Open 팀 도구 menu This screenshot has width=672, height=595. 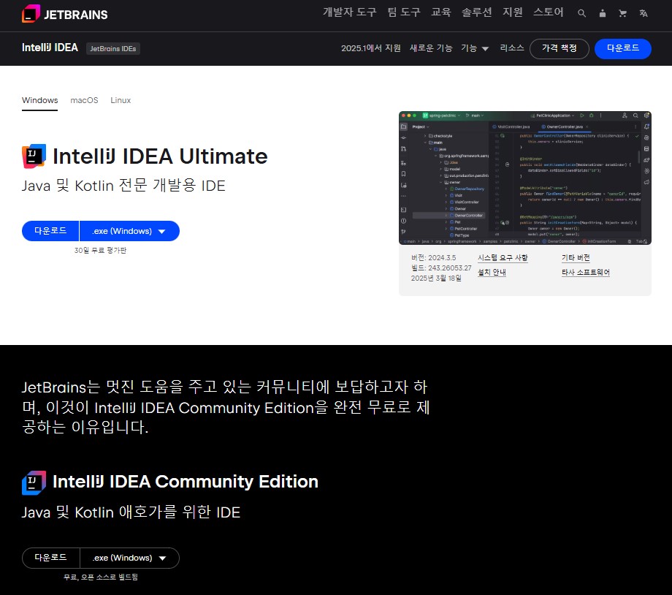[404, 12]
